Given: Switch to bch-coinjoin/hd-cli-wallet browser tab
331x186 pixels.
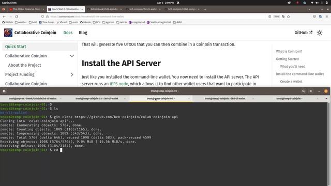Looking at the screenshot, I should [143, 9].
